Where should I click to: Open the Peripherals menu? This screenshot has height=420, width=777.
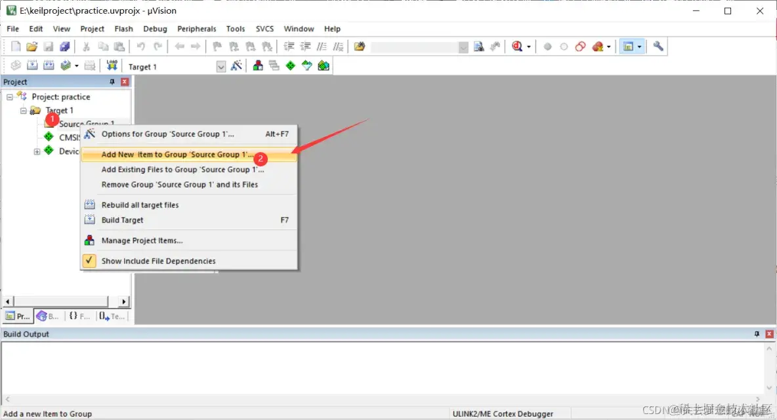click(x=197, y=29)
